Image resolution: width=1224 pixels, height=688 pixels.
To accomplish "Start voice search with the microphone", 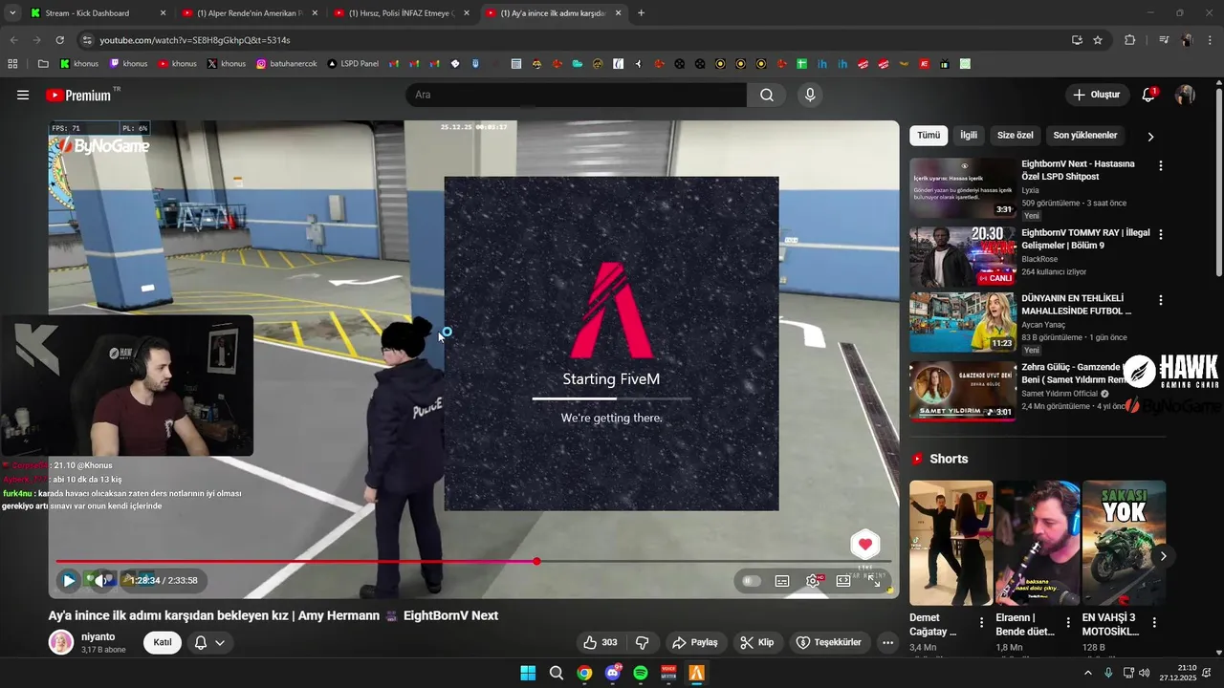I will tap(810, 95).
